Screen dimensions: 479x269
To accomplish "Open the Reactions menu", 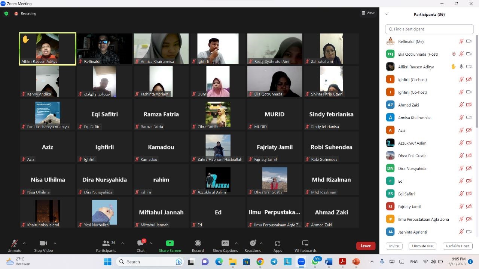I will click(253, 244).
